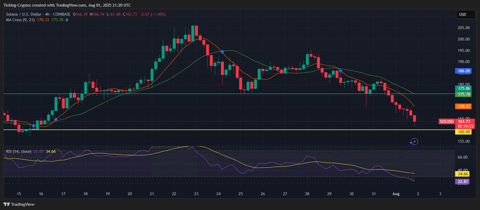Viewport: 480px width, 210px height.
Task: Click the purple 22.87 RSI value label
Action: [x=463, y=182]
